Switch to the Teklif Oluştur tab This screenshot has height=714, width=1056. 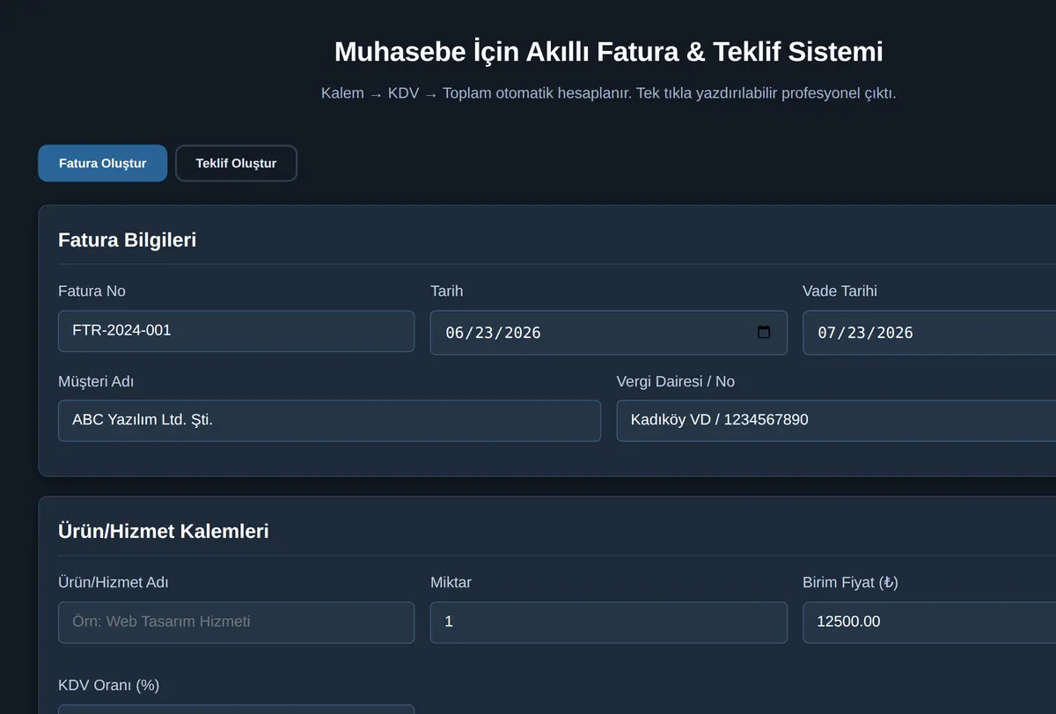pos(236,163)
